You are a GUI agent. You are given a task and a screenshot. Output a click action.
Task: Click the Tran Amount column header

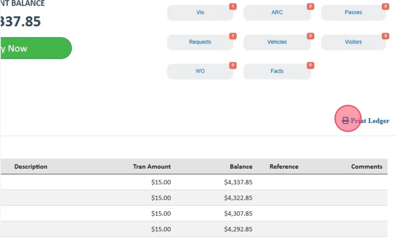[152, 167]
